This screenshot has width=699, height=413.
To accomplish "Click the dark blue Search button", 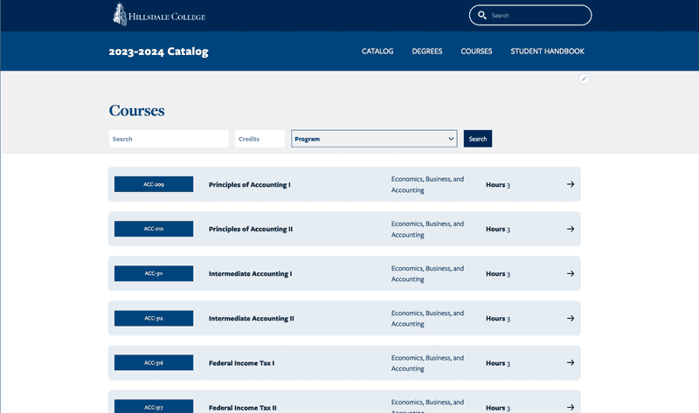I will pos(478,139).
